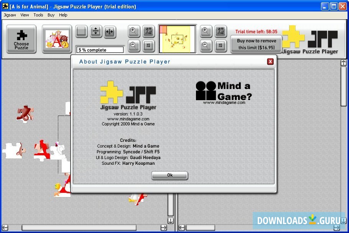Zoom in on the left puzzle pane
349x233 pixels.
[x=133, y=31]
